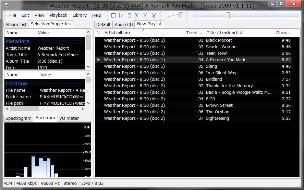This screenshot has width=304, height=190.
Task: Skip to previous track icon
Action: pyautogui.click(x=137, y=15)
